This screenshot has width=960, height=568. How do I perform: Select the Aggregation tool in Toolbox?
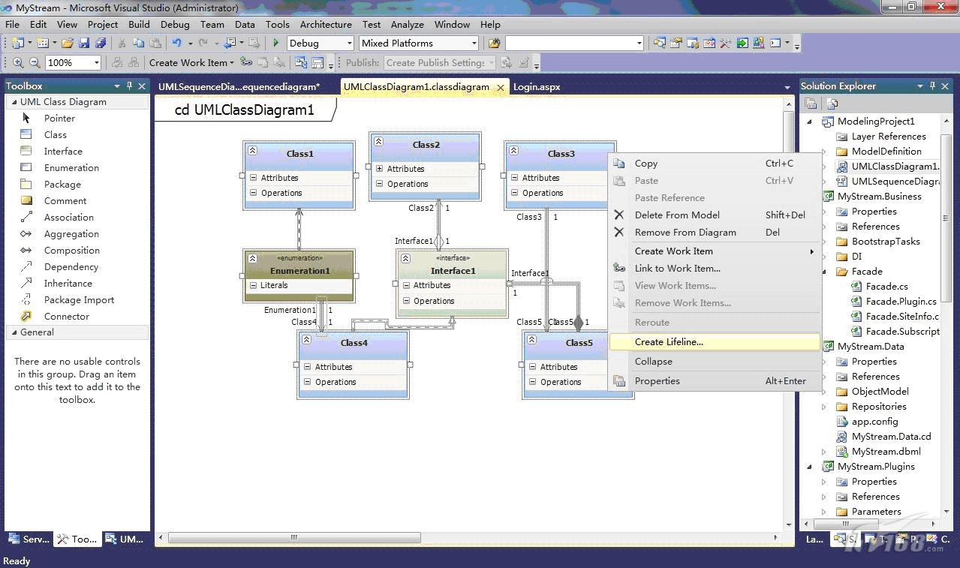[x=79, y=234]
